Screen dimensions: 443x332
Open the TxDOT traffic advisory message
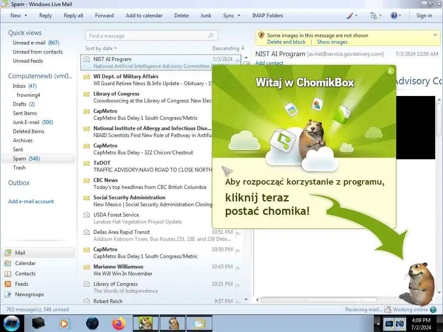coord(147,166)
